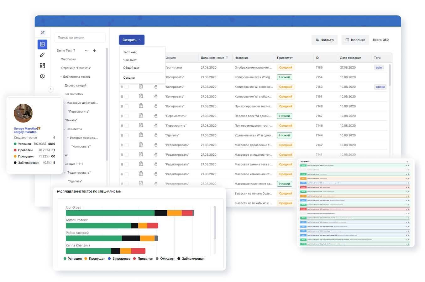Open the Колонки column settings
This screenshot has height=282, width=425.
tap(355, 40)
